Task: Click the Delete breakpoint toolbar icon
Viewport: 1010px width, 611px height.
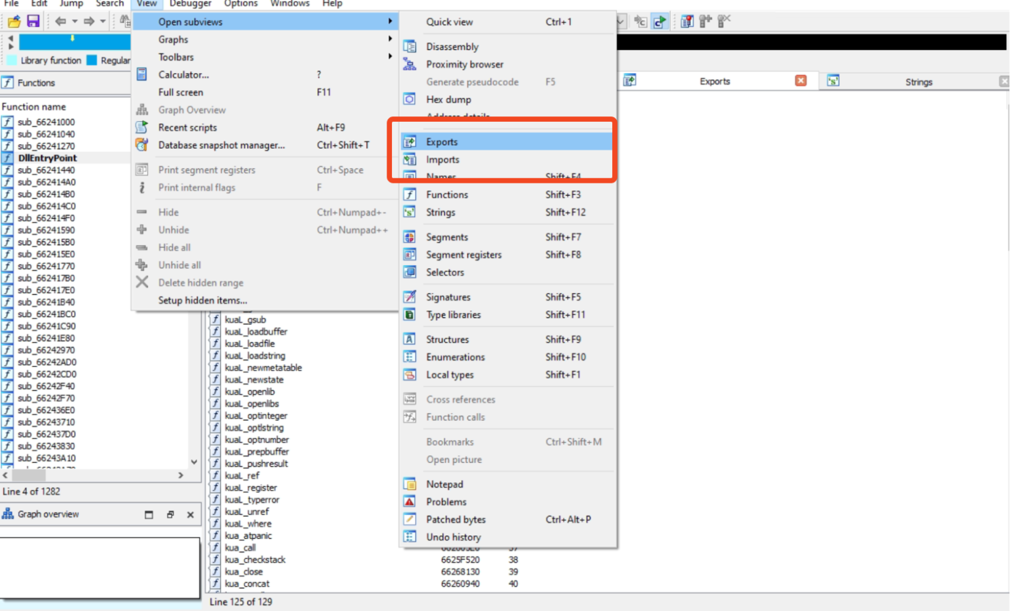Action: (x=723, y=22)
